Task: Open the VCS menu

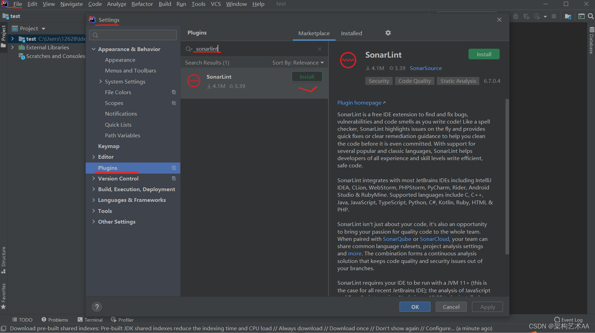Action: [216, 4]
